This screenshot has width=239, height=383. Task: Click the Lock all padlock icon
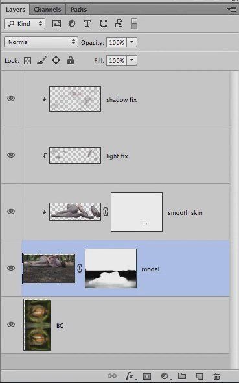tap(71, 60)
